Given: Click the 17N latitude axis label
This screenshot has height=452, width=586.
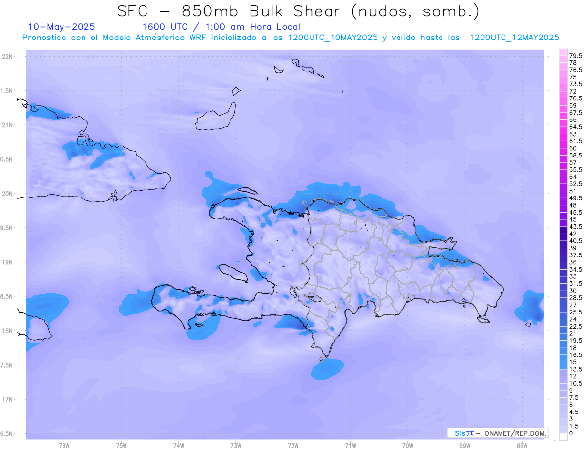Looking at the screenshot, I should click(8, 399).
